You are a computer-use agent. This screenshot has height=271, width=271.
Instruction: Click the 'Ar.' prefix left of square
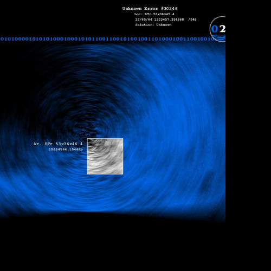[x=37, y=144]
